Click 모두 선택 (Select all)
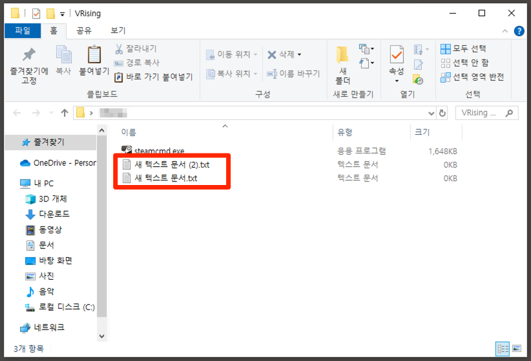Viewport: 531px width, 361px height. (463, 49)
